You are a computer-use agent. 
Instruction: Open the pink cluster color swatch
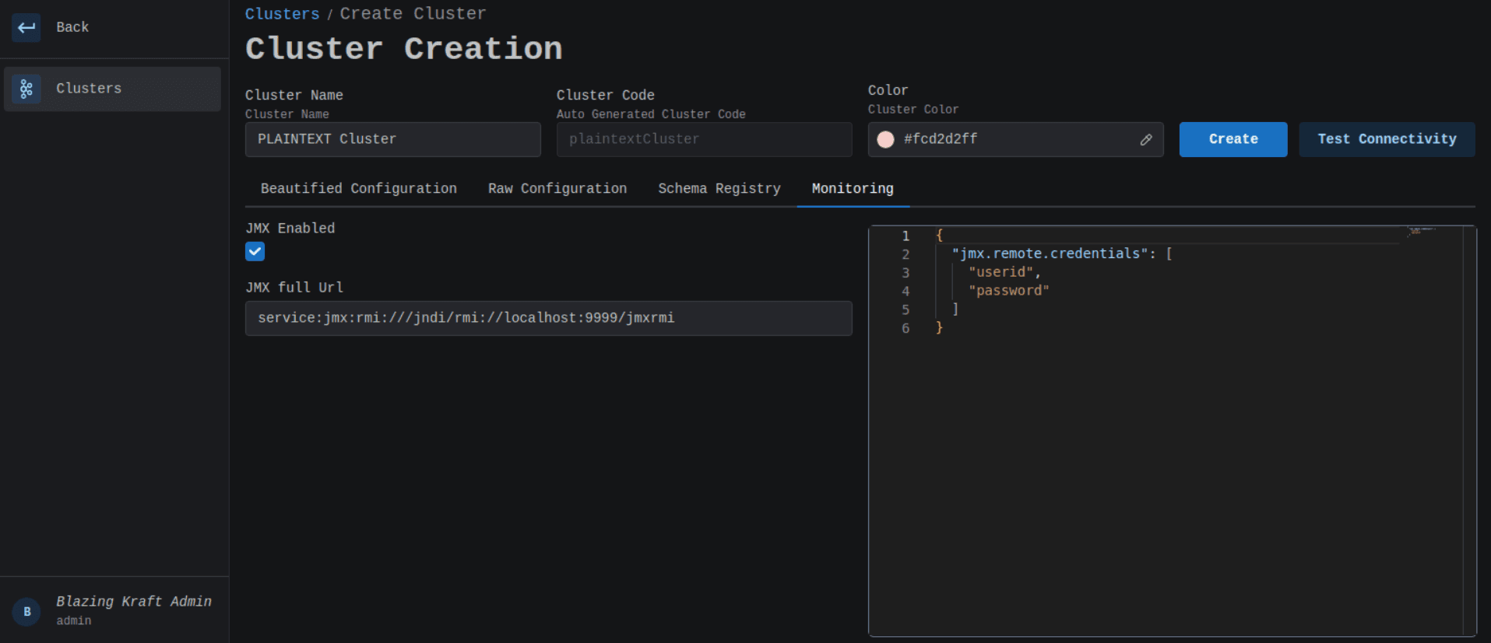point(885,140)
